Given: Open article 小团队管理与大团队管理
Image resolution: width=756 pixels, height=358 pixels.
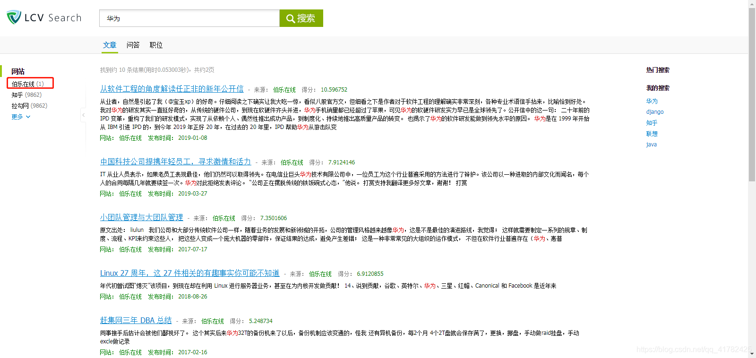Looking at the screenshot, I should tap(141, 217).
